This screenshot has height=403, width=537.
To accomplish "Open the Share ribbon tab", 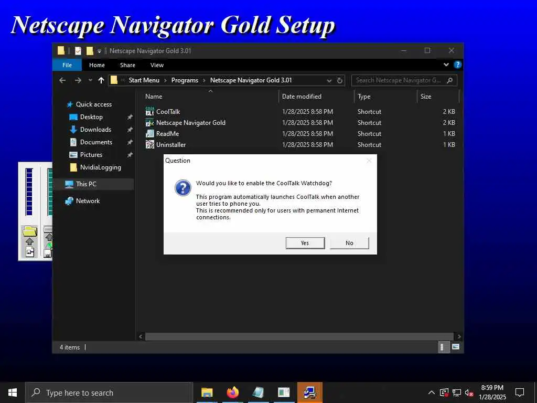I will (x=127, y=65).
